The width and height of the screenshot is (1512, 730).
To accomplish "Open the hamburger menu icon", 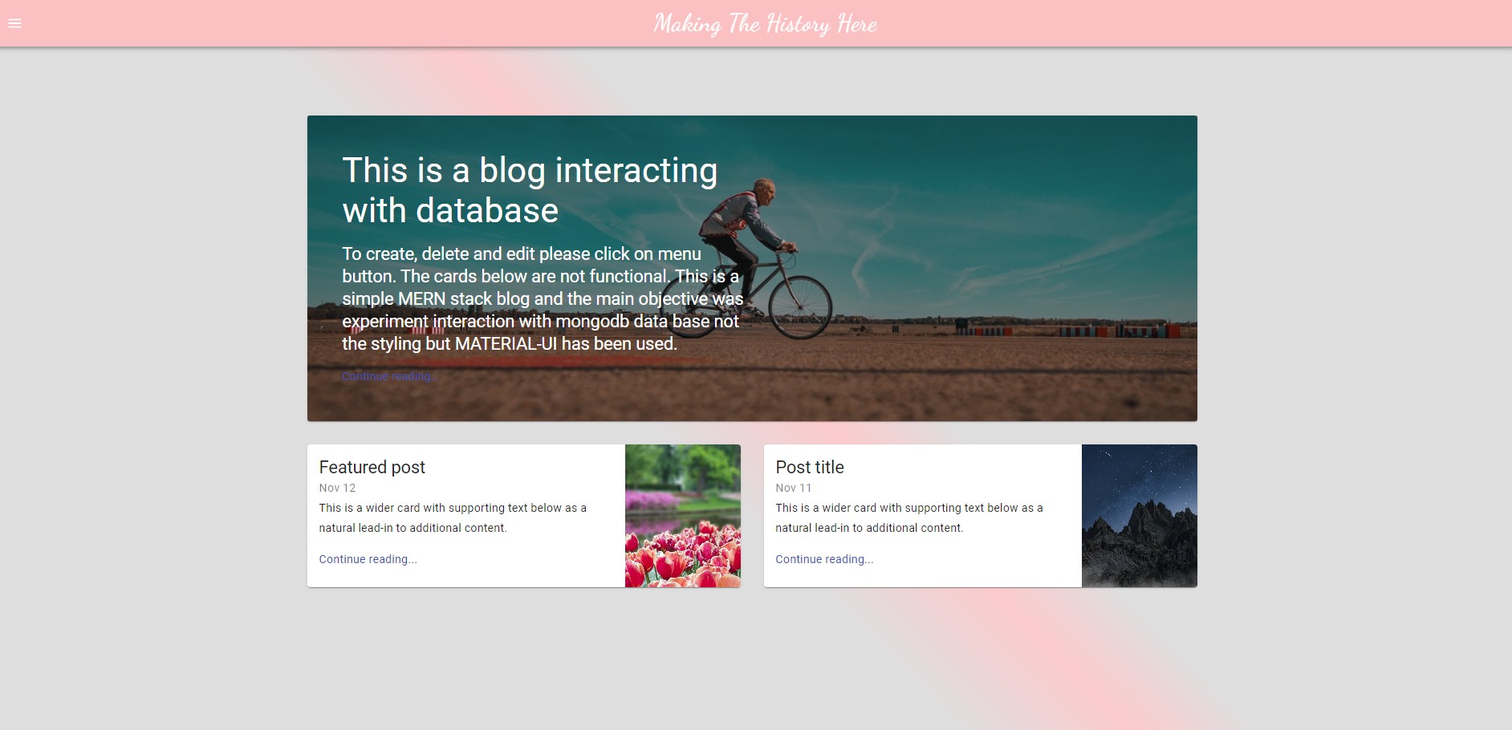I will [14, 23].
